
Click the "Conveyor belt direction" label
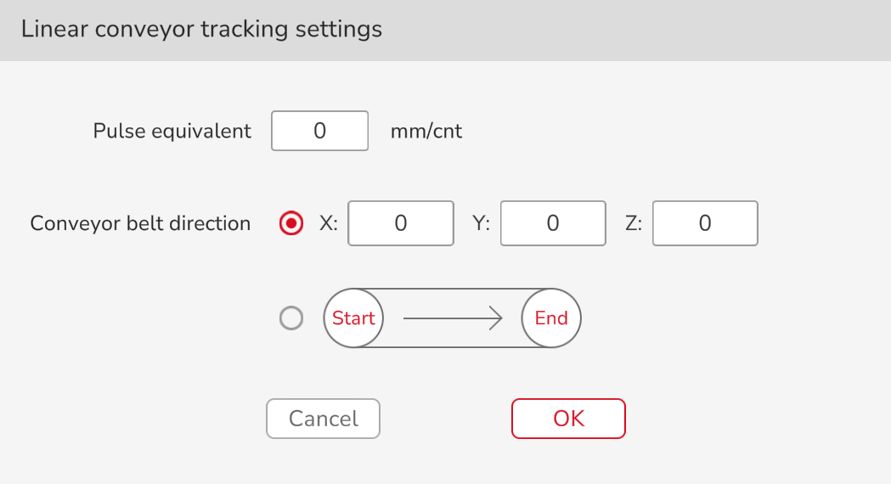click(x=140, y=223)
